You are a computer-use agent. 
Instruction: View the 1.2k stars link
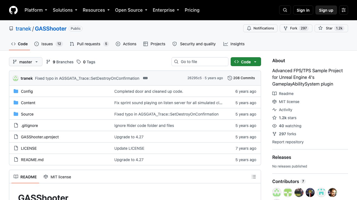point(284,118)
